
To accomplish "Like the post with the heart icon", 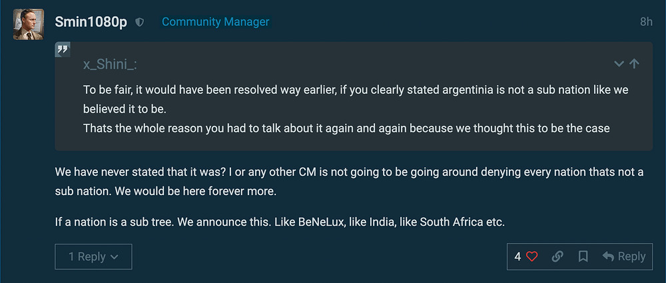I will tap(531, 256).
